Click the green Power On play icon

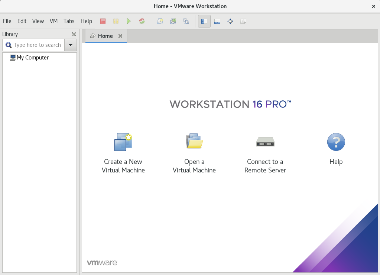coord(129,21)
